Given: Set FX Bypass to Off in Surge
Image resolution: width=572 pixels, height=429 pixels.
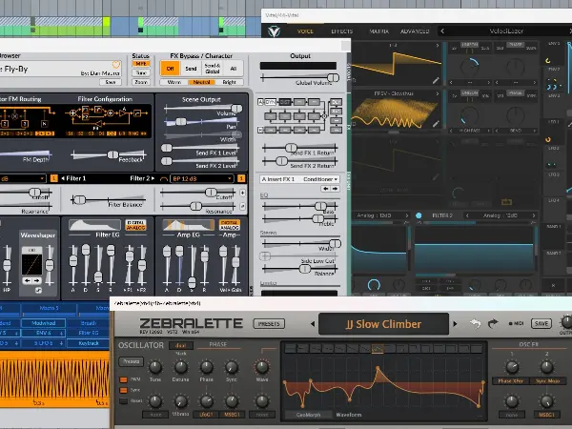Looking at the screenshot, I should pyautogui.click(x=170, y=69).
